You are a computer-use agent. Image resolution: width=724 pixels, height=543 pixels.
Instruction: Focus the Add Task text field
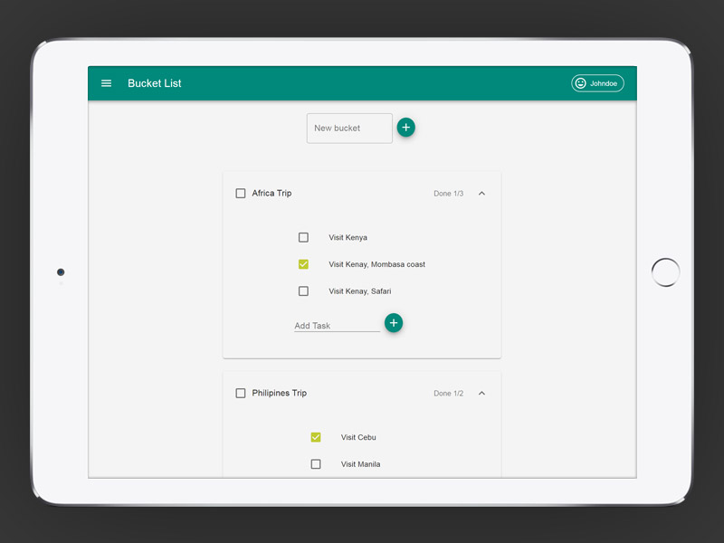click(x=337, y=325)
